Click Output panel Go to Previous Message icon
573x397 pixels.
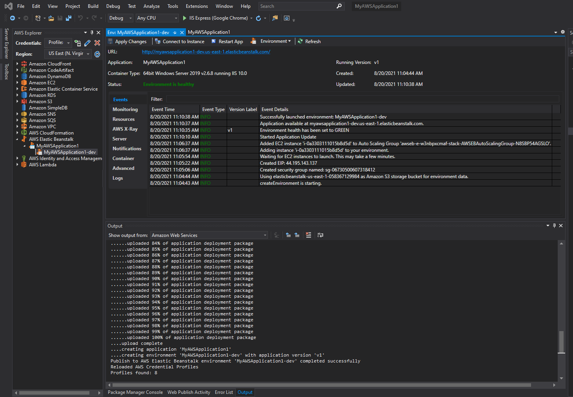pos(288,235)
